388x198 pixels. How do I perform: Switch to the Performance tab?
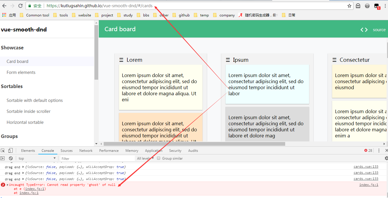109,151
